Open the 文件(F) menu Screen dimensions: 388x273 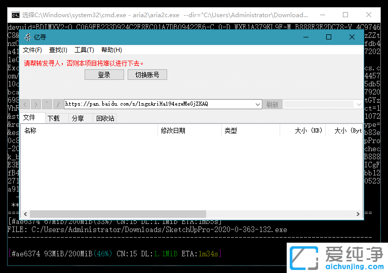pyautogui.click(x=32, y=50)
